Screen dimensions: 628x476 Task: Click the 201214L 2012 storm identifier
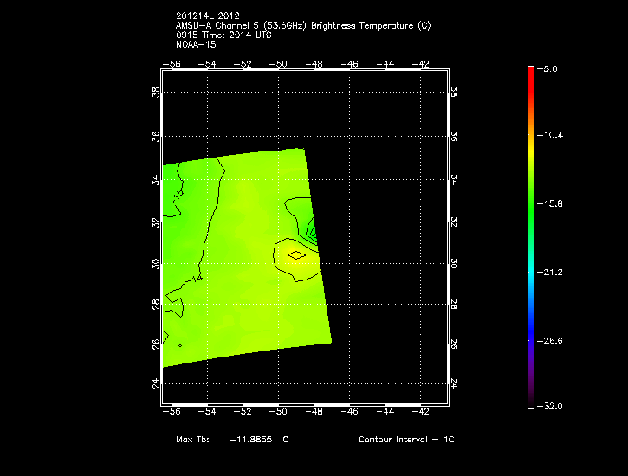point(207,16)
